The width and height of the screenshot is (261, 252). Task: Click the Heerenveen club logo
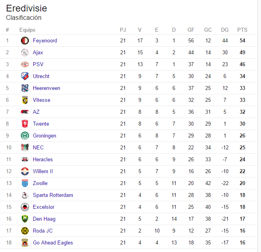(25, 88)
